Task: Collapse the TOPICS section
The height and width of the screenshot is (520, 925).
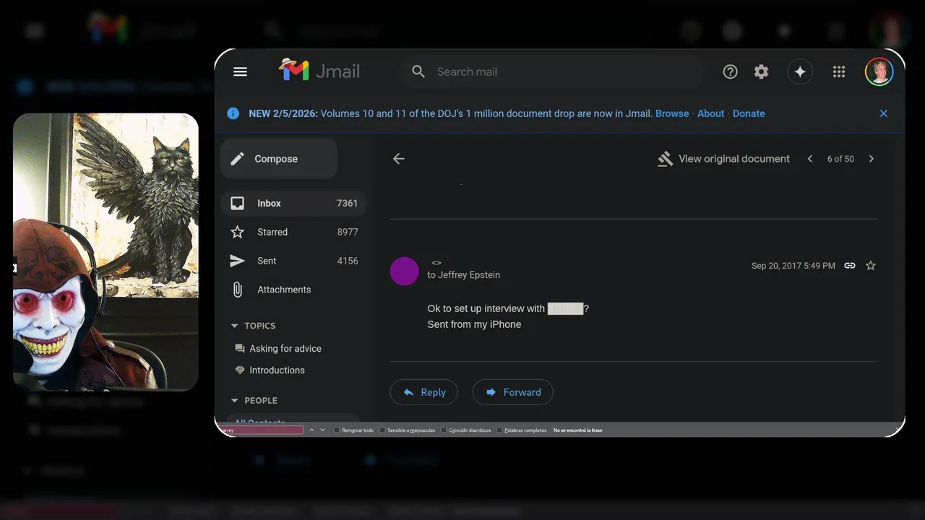Action: pos(234,326)
